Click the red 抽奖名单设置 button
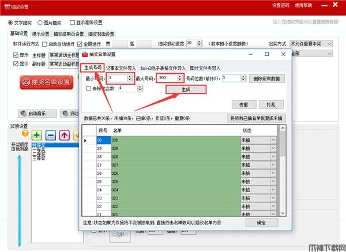Image resolution: width=346 pixels, height=252 pixels. point(47,82)
